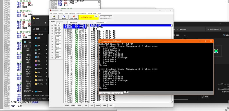Click the up arrow in ASM explorer
Viewport: 229px width, 111px height.
46,23
